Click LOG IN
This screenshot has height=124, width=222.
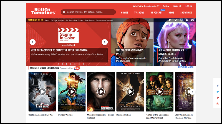coord(189,6)
